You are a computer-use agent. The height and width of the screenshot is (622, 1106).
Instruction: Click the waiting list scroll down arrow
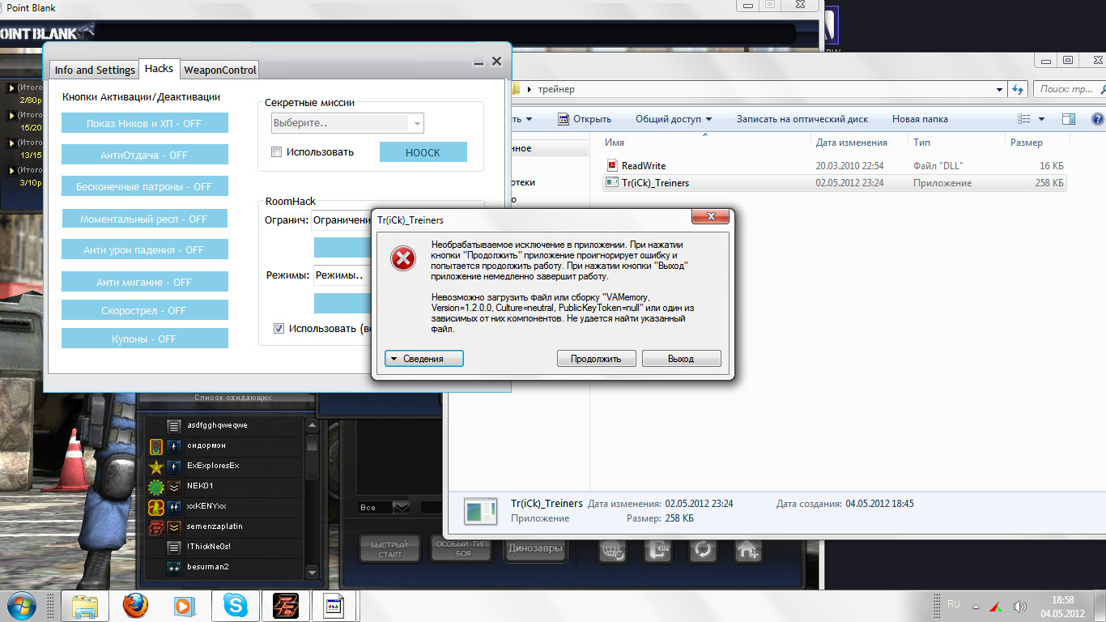click(313, 572)
